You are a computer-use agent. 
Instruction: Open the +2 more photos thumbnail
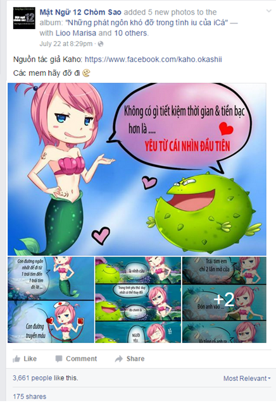pyautogui.click(x=224, y=299)
